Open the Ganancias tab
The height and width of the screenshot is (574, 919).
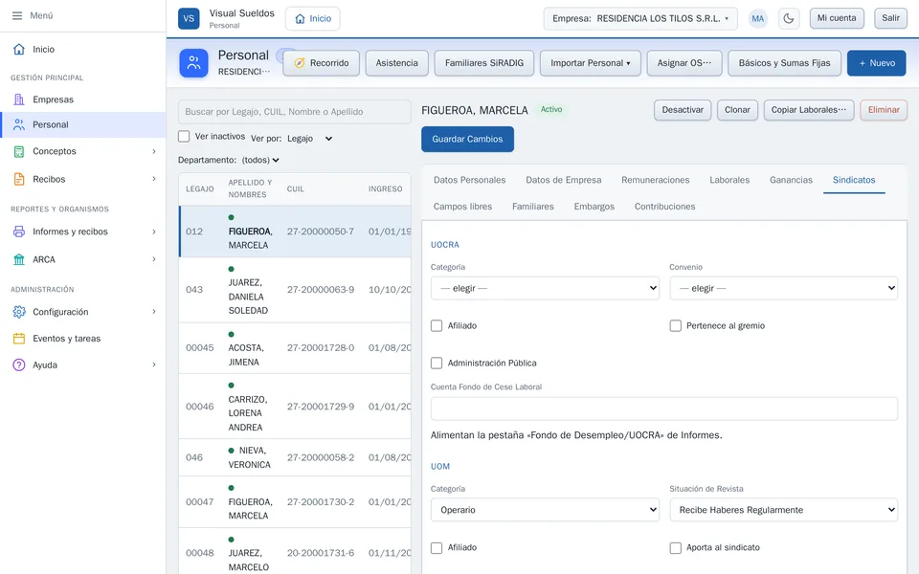tap(792, 180)
